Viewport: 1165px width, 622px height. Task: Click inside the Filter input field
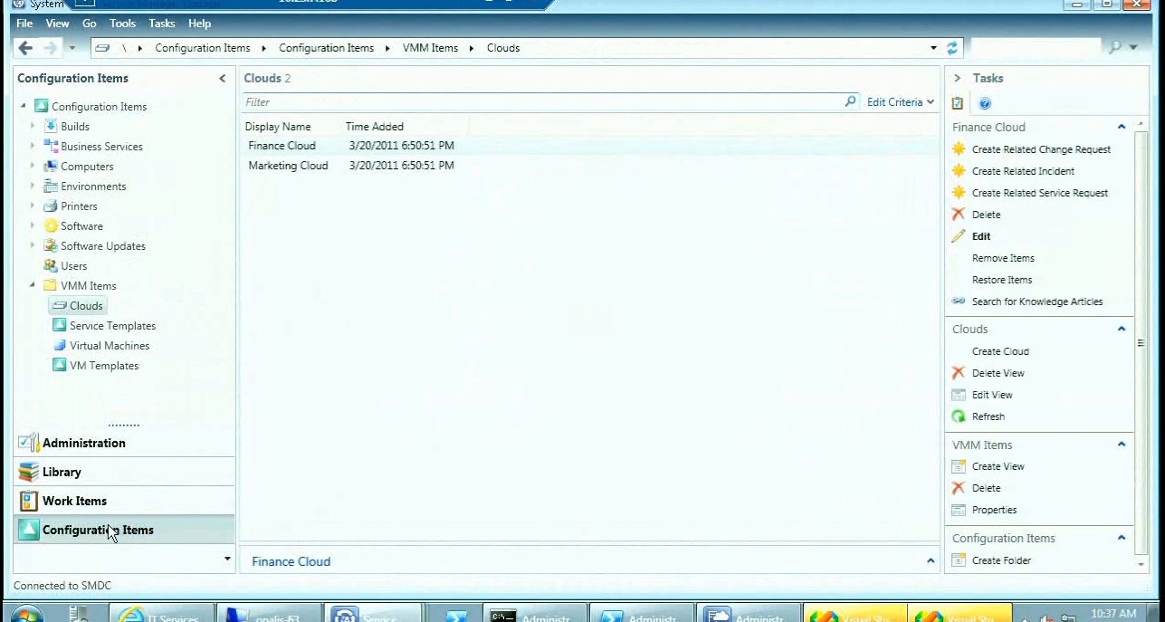click(x=542, y=102)
